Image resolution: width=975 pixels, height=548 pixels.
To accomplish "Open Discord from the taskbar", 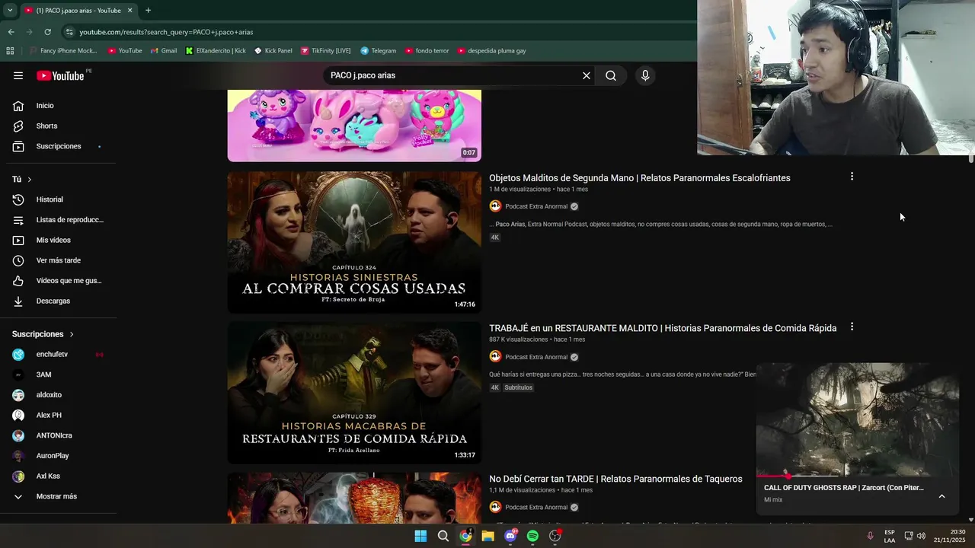I will pyautogui.click(x=510, y=536).
